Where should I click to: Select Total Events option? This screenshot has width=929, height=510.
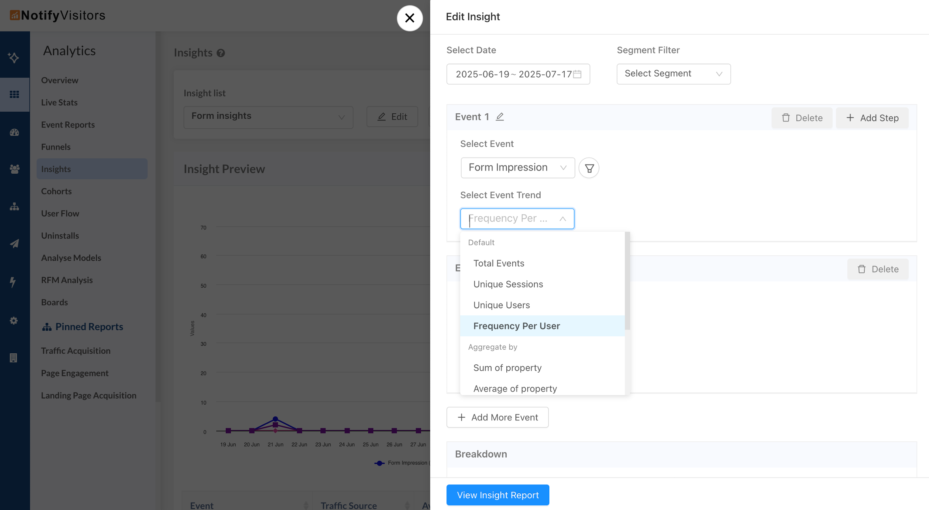[498, 263]
